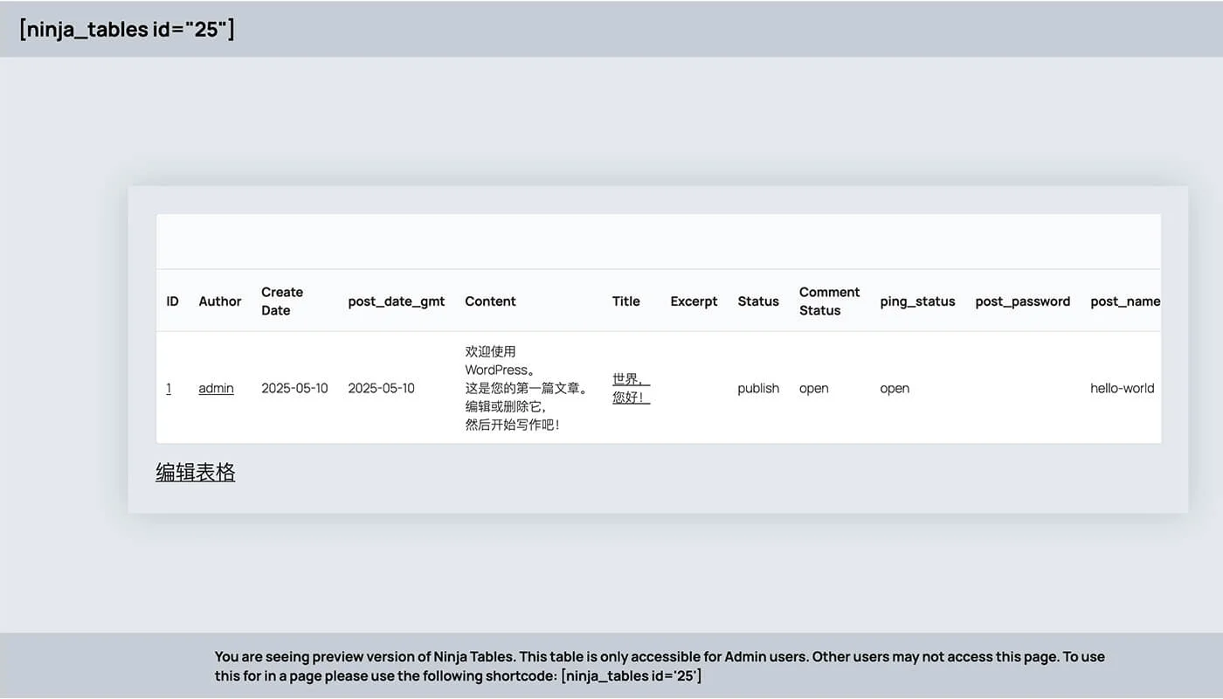Sort by the Comment Status column

pos(828,301)
